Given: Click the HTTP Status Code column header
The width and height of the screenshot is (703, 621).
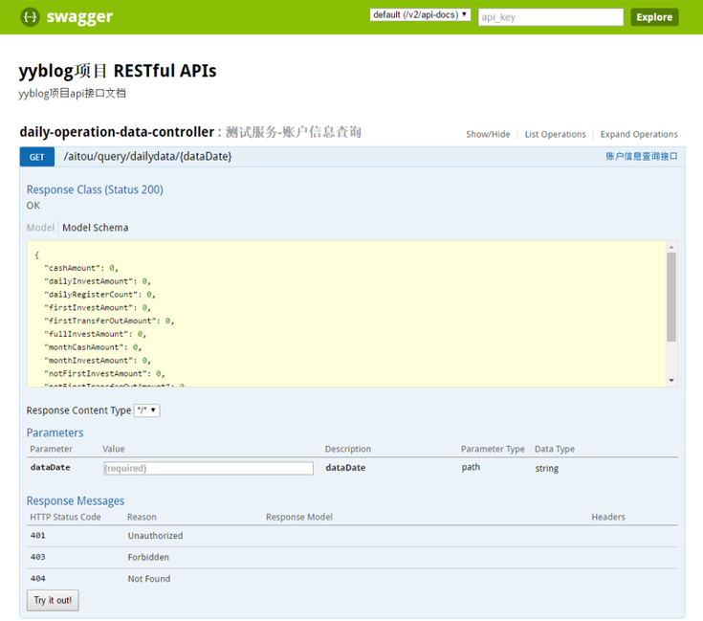Looking at the screenshot, I should (65, 517).
